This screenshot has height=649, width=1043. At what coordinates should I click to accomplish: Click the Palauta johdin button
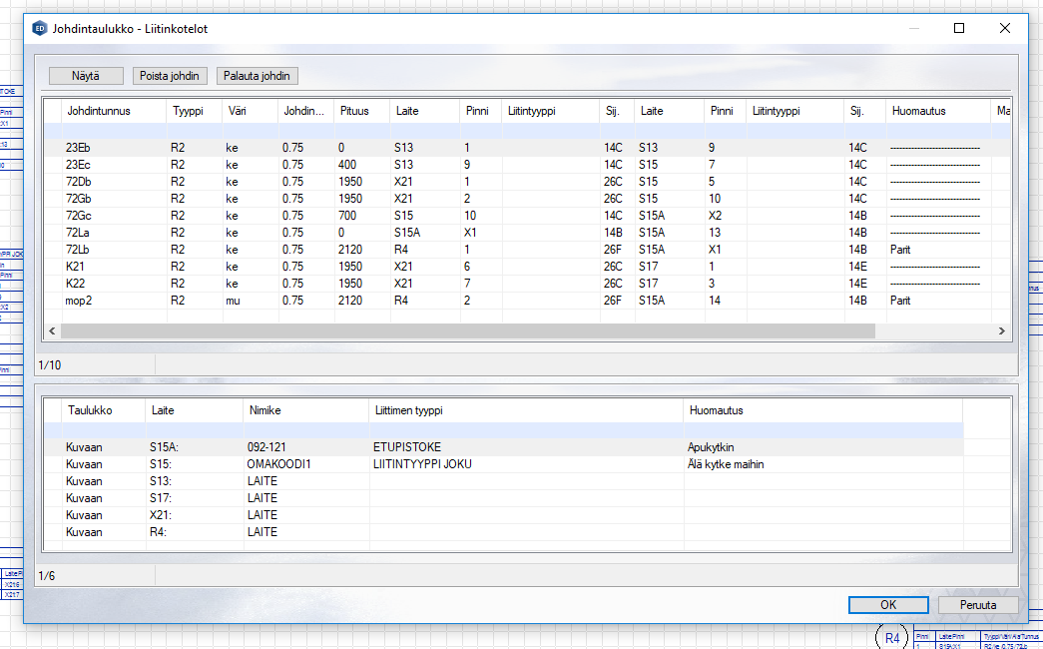coord(258,76)
